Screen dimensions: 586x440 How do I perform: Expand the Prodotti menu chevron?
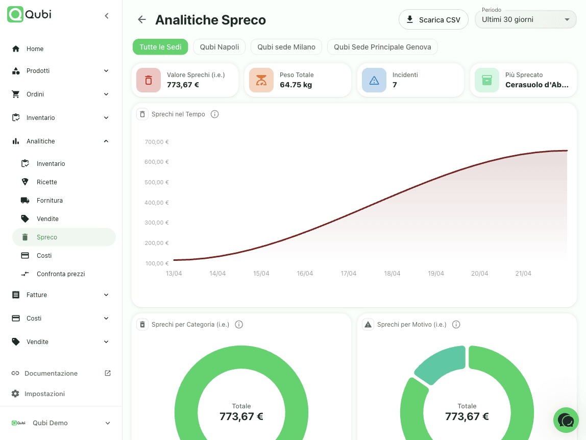(x=106, y=71)
